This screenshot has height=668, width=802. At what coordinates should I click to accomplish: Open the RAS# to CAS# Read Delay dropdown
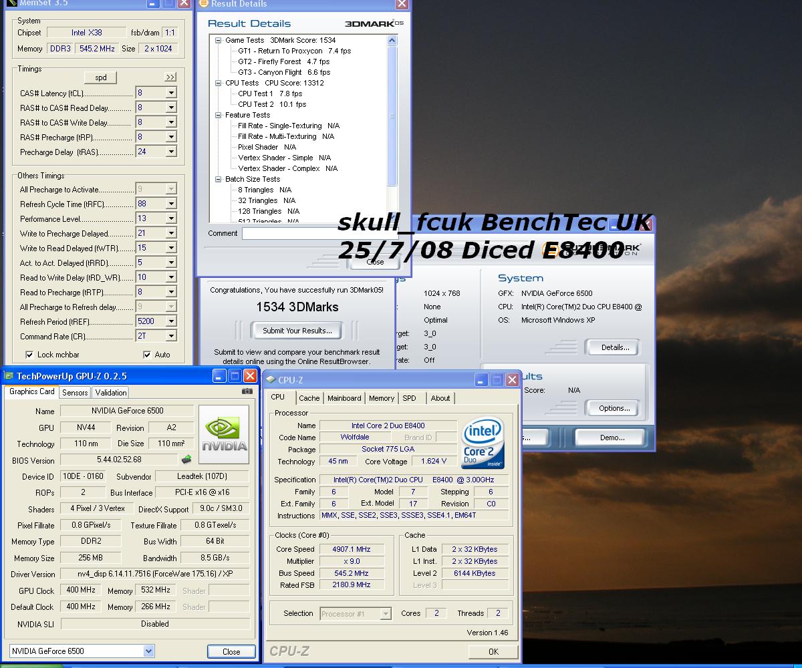pyautogui.click(x=171, y=108)
